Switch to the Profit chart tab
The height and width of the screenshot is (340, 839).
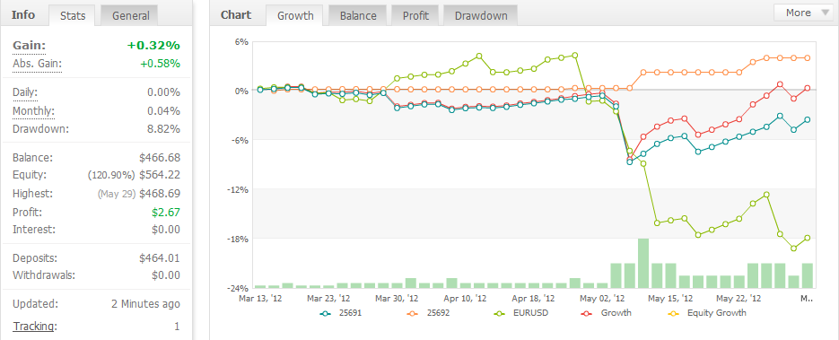pyautogui.click(x=415, y=15)
